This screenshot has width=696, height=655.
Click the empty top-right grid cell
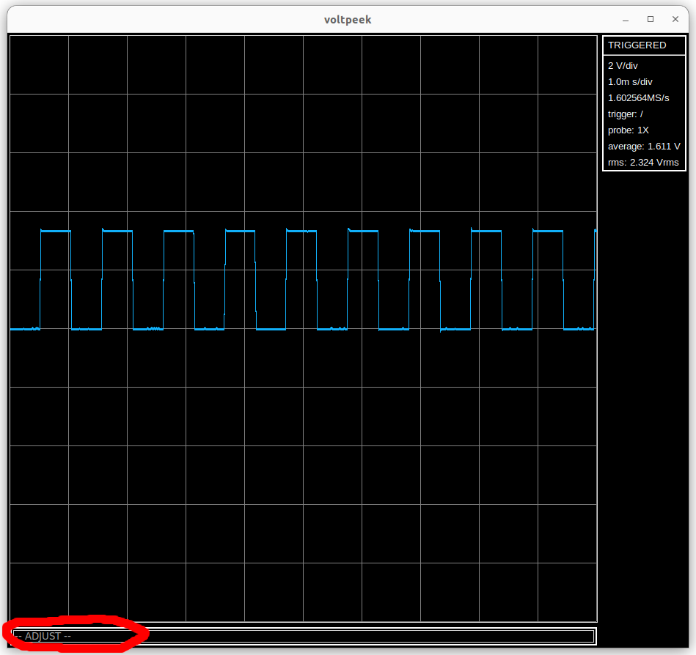point(567,64)
